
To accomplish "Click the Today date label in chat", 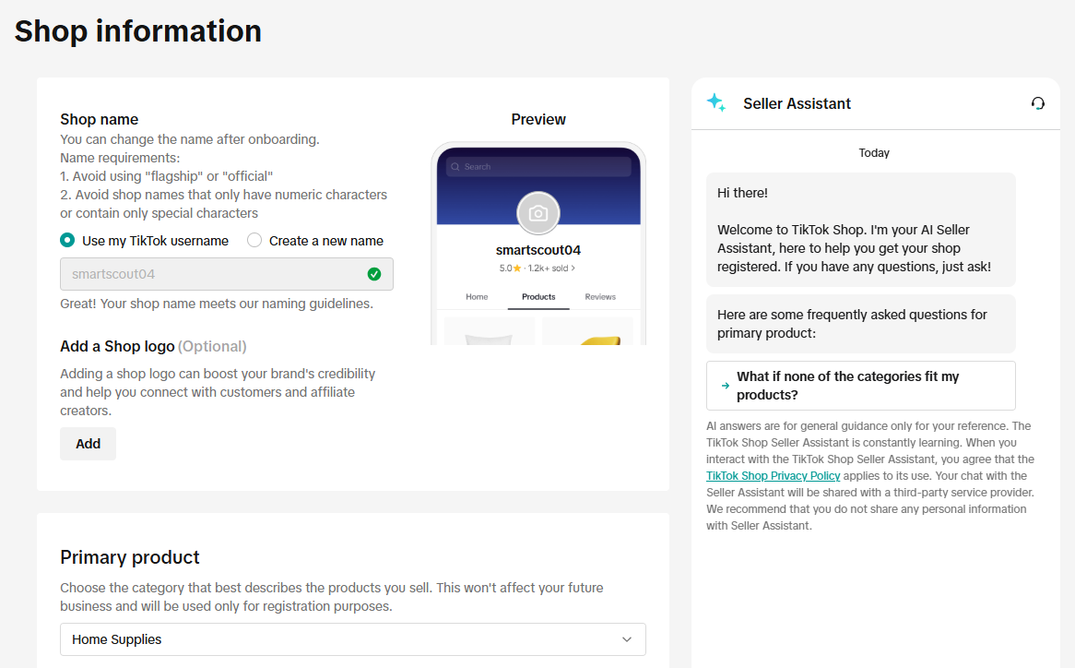I will coord(874,153).
